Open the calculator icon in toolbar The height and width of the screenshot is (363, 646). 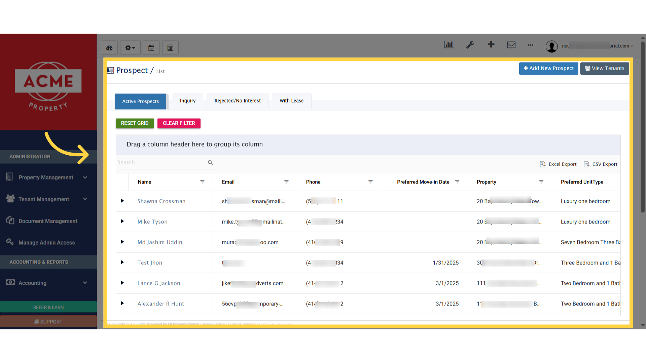pyautogui.click(x=170, y=48)
